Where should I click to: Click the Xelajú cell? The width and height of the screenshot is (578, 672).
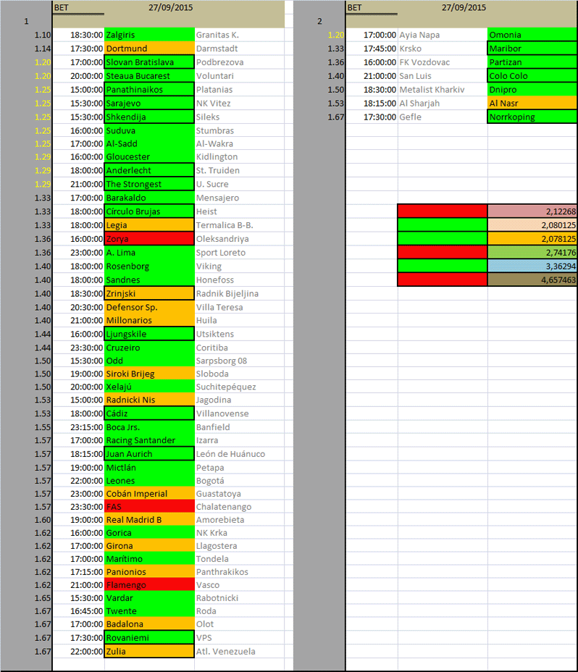149,387
